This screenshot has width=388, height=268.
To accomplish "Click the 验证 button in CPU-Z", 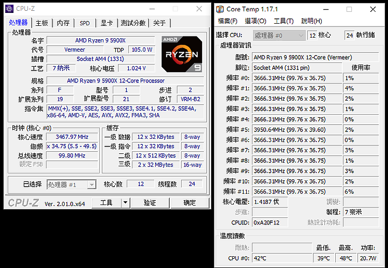I will click(x=150, y=203).
